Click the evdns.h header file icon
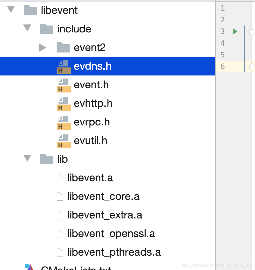This screenshot has width=255, height=270. [x=63, y=67]
